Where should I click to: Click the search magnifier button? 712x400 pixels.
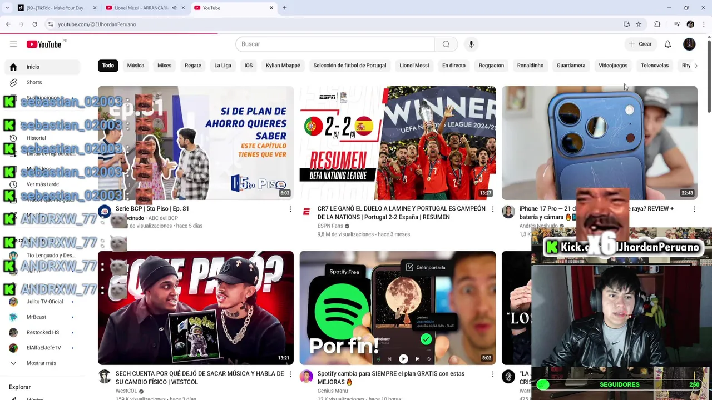point(446,44)
